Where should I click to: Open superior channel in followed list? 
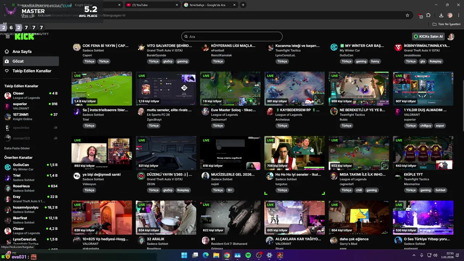pyautogui.click(x=31, y=106)
